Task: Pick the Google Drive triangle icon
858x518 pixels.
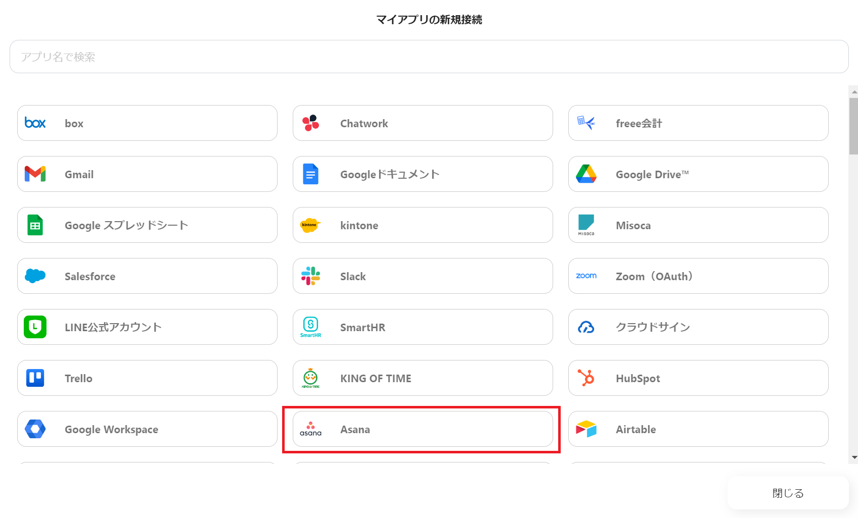Action: point(586,174)
